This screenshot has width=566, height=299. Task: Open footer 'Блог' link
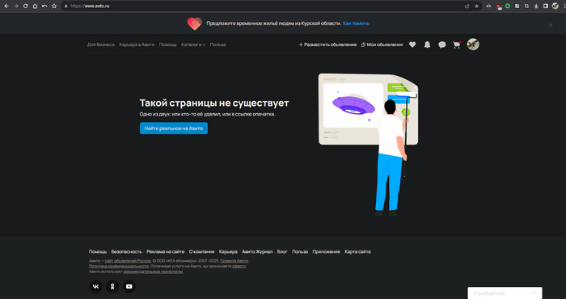pyautogui.click(x=282, y=252)
